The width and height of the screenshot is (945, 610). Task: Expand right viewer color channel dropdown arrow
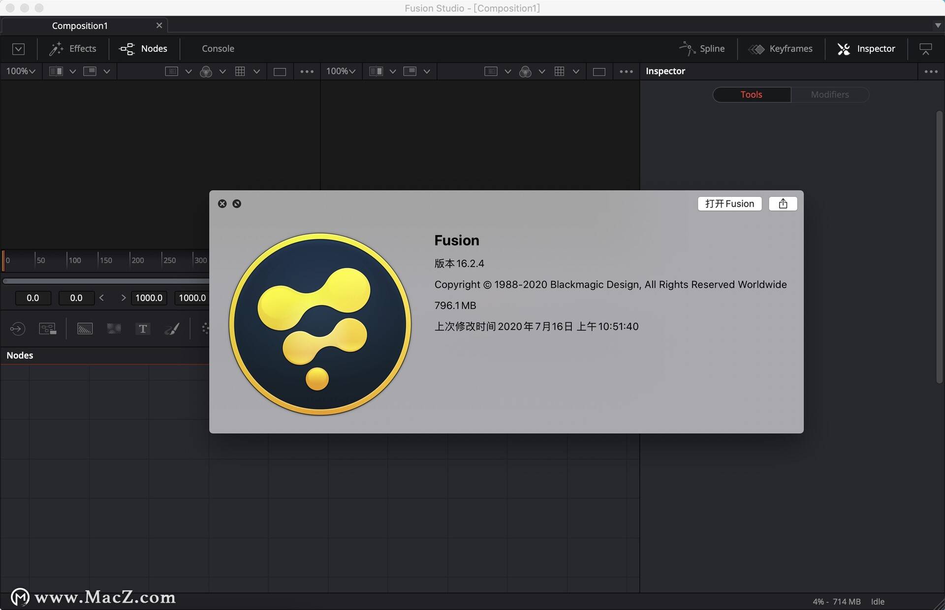coord(542,72)
